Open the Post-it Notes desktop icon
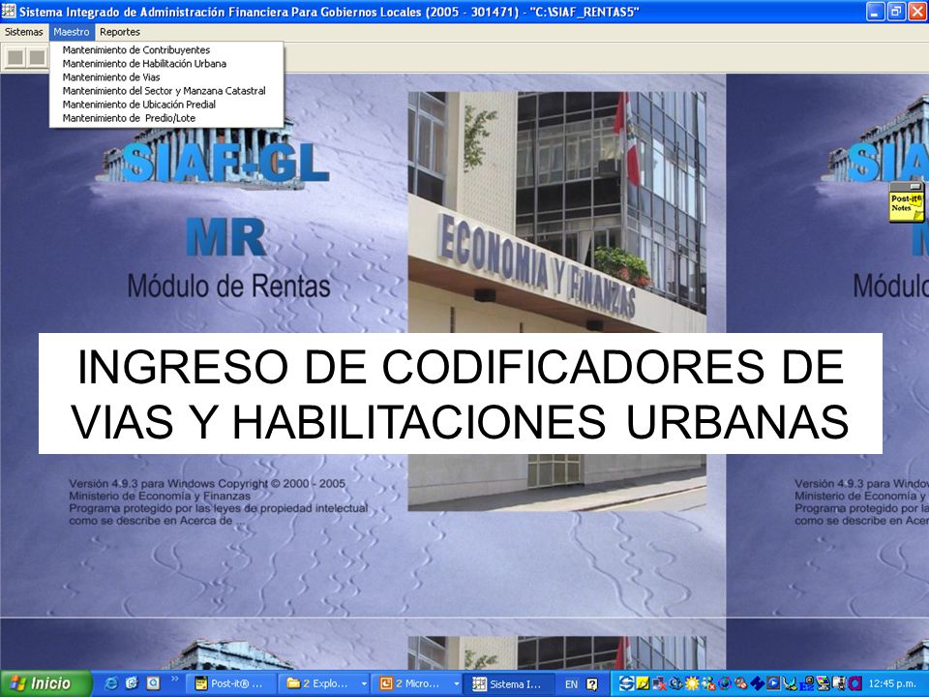 907,202
